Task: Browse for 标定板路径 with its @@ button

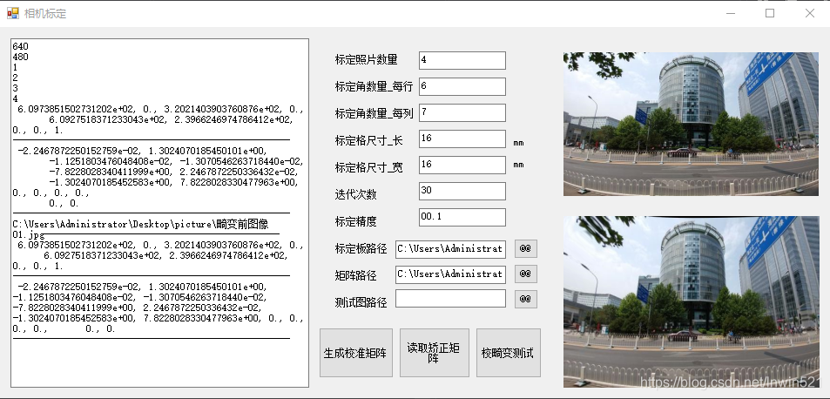Action: tap(526, 248)
